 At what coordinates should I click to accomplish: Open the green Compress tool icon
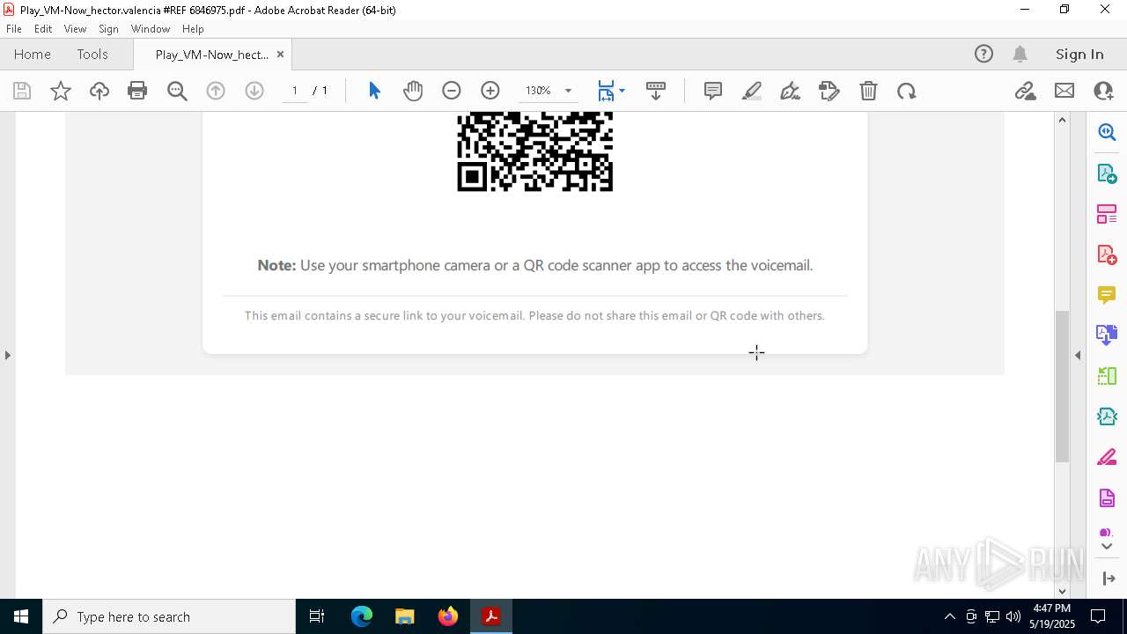pyautogui.click(x=1107, y=376)
